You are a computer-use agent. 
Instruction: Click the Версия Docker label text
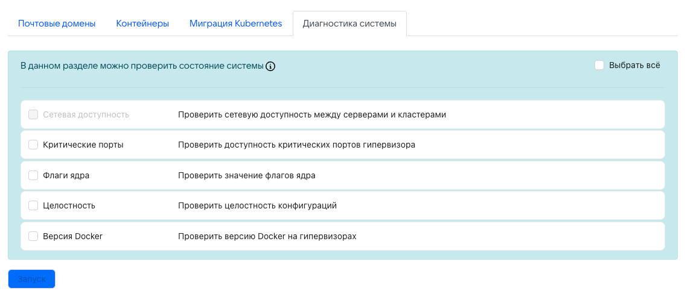tap(72, 236)
